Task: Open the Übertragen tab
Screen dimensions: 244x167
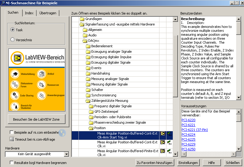Action: 48,13
